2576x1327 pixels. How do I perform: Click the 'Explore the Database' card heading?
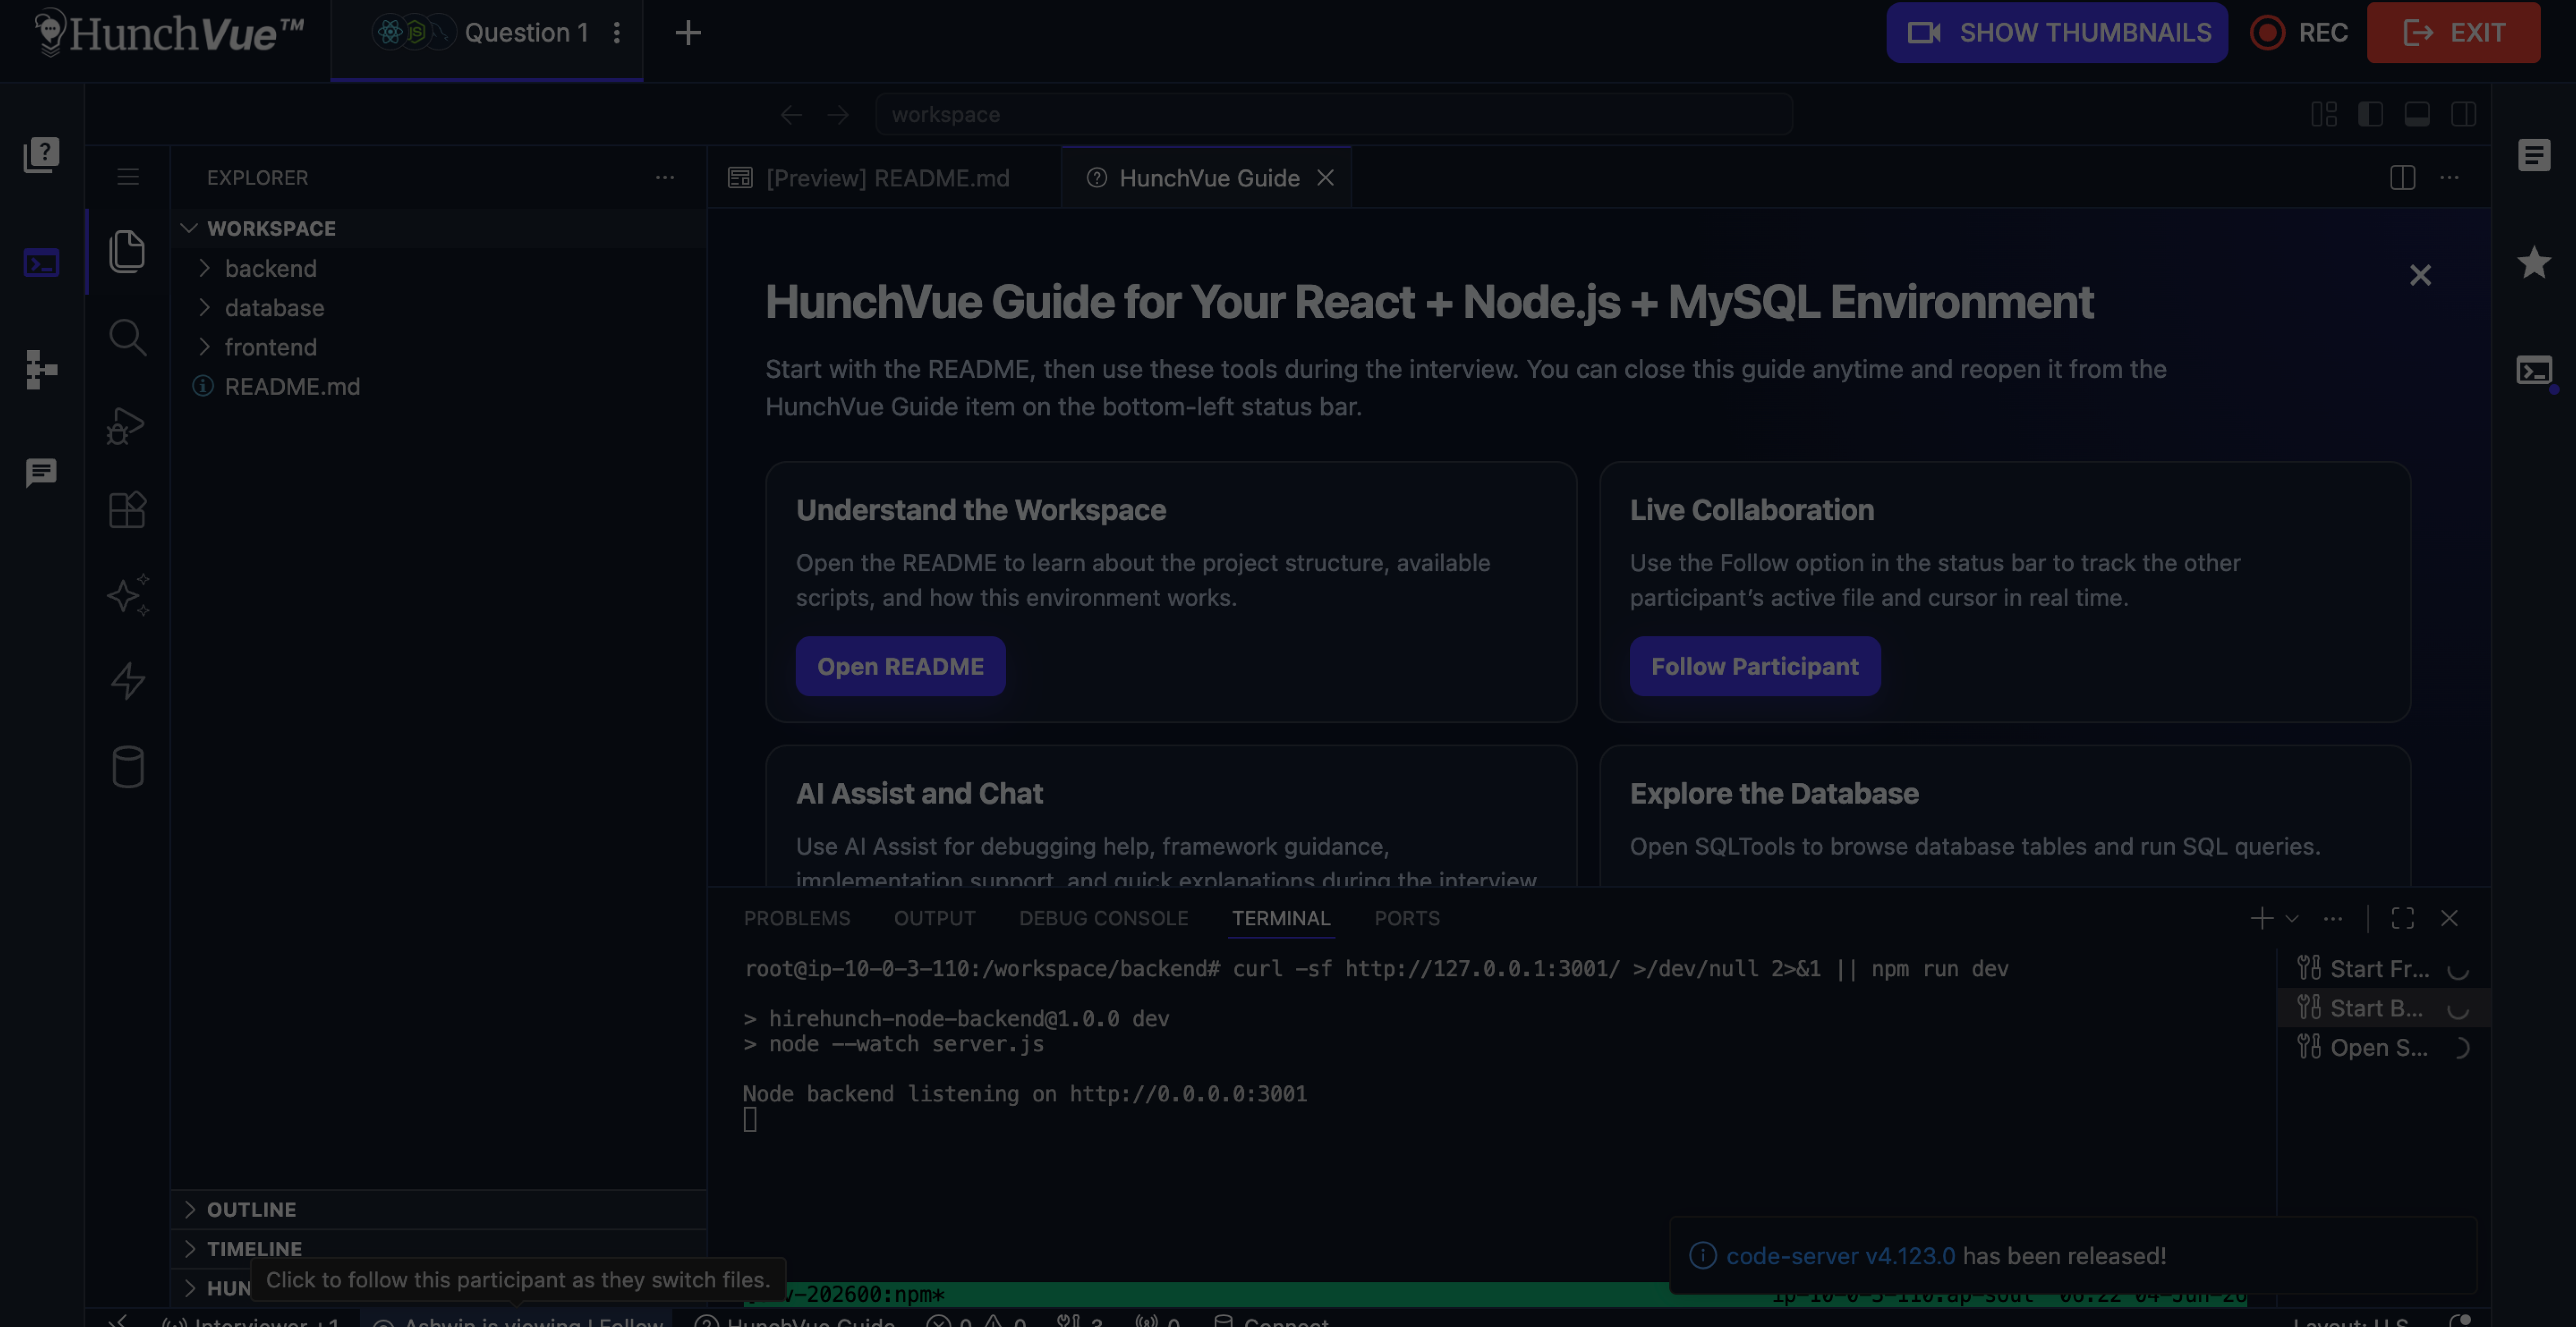1774,793
